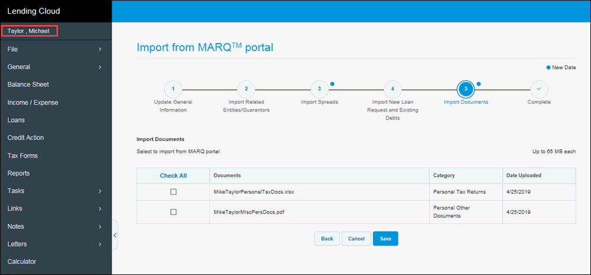This screenshot has width=591, height=275.
Task: Click step 3 Import Spreads circle
Action: [319, 89]
